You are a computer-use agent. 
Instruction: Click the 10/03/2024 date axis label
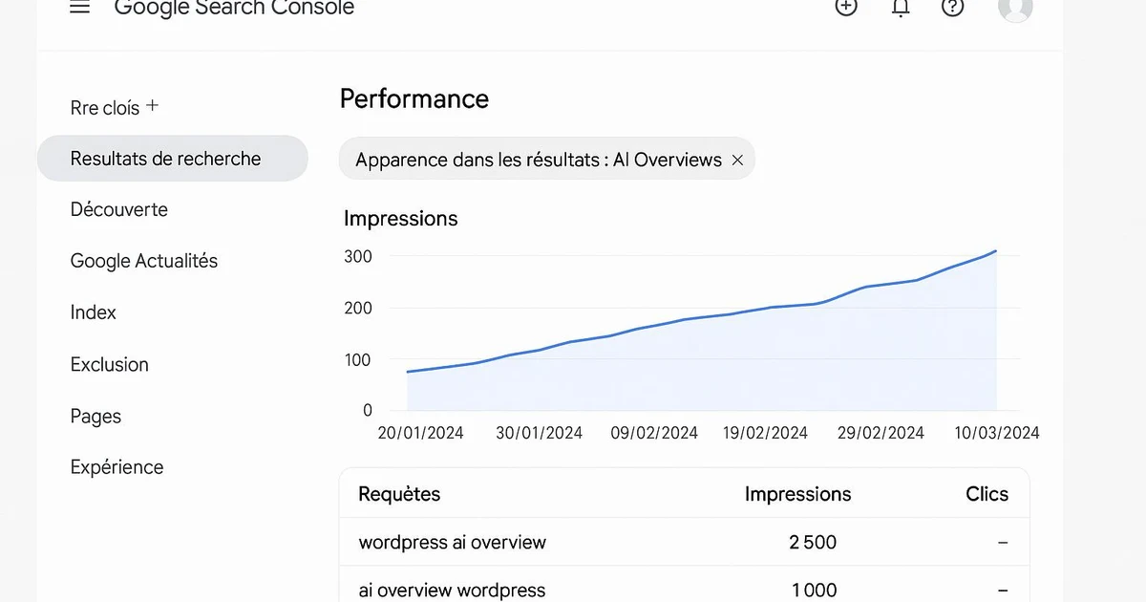point(997,433)
